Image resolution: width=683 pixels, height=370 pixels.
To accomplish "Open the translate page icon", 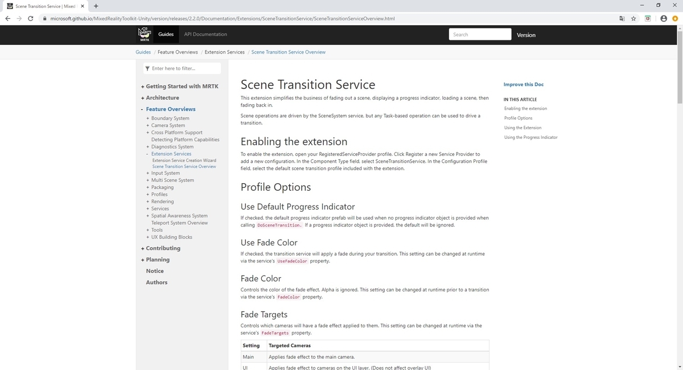I will click(622, 18).
